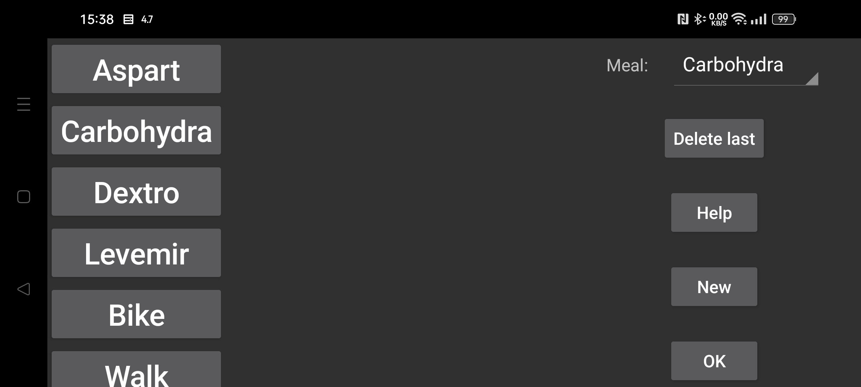Choose the Bike activity button
The width and height of the screenshot is (861, 387).
coord(136,314)
